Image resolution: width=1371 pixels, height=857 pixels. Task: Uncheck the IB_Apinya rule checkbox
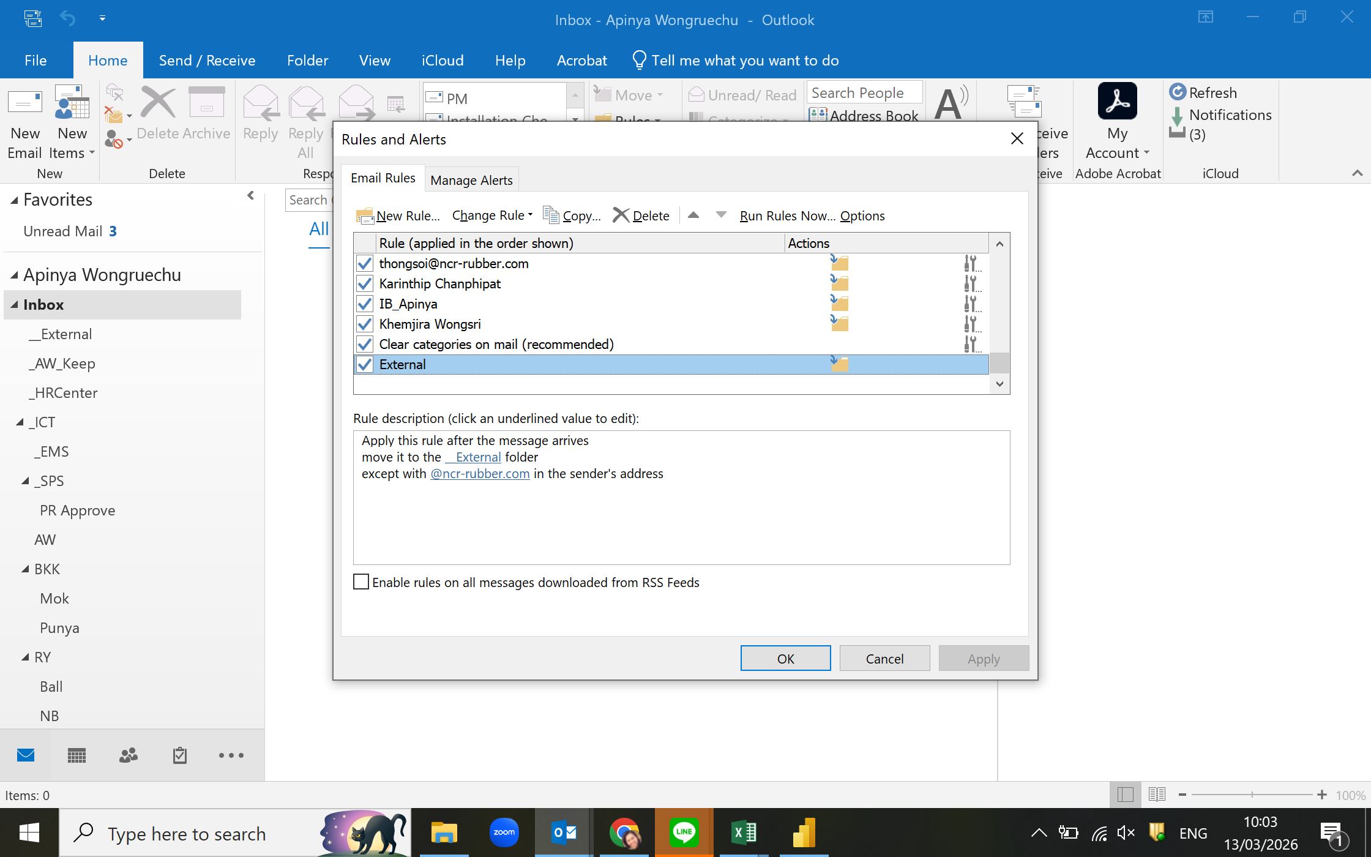[365, 304]
